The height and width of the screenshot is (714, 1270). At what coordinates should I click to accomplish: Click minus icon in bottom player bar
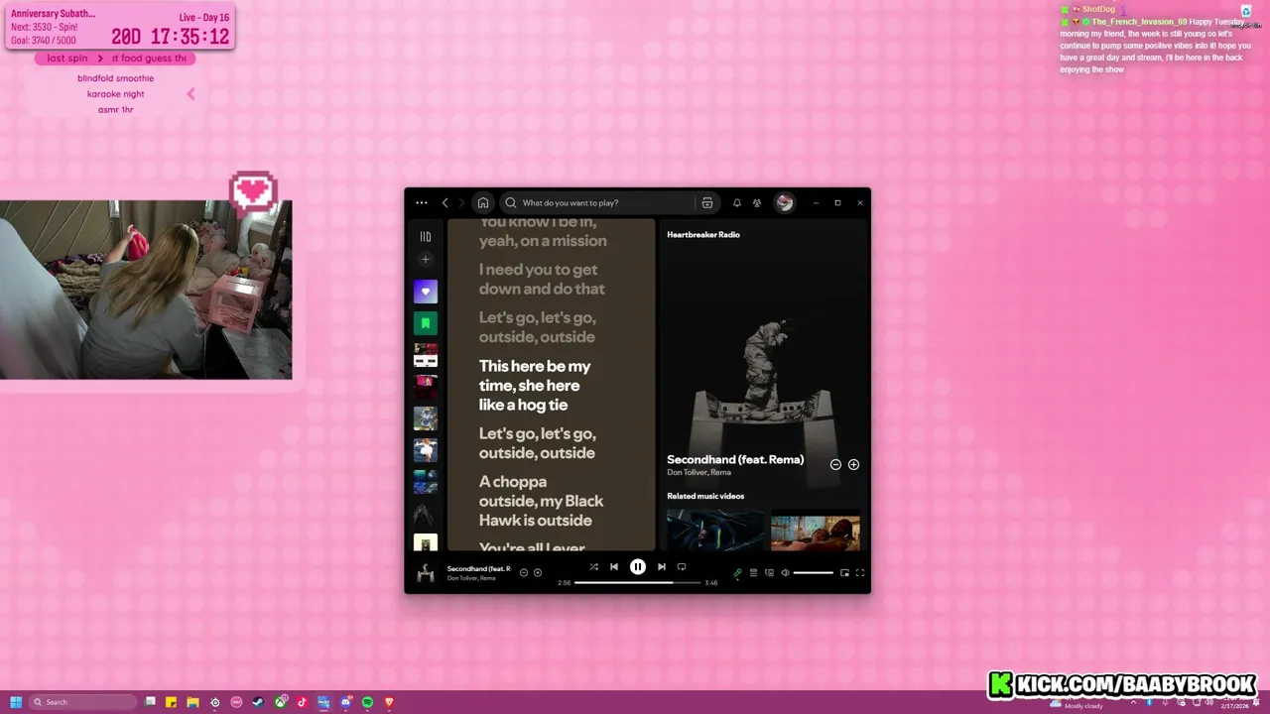tap(524, 572)
